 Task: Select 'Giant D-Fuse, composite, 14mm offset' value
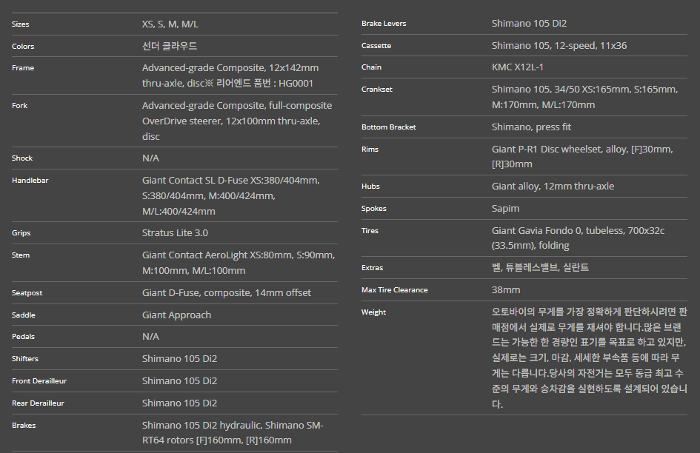click(227, 293)
